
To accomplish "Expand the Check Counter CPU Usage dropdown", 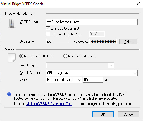I will [x=92, y=73].
